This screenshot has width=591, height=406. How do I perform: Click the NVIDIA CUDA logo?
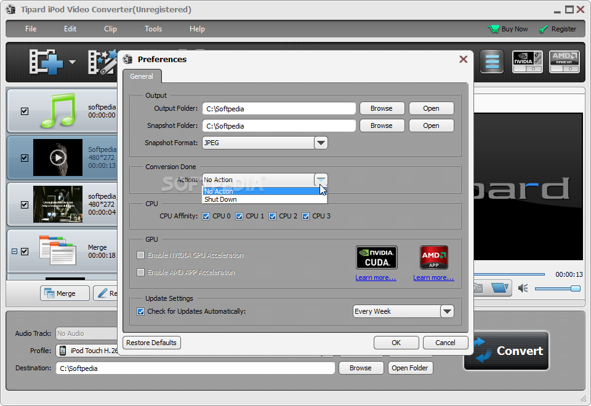coord(377,257)
